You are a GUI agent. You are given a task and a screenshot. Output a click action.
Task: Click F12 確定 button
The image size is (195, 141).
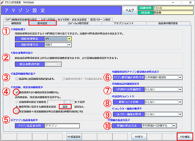point(185,137)
